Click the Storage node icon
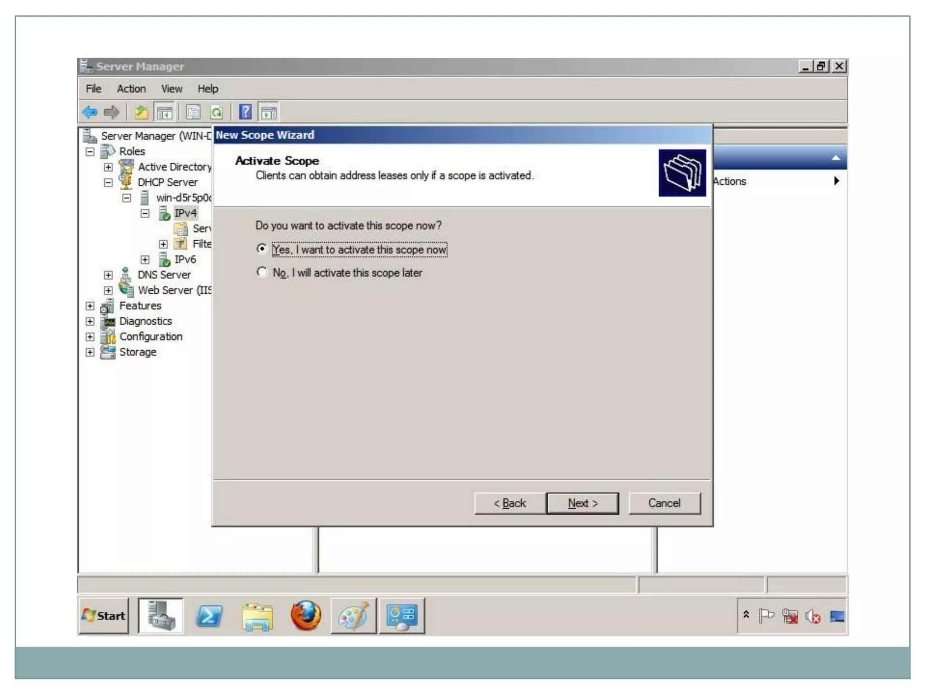The height and width of the screenshot is (694, 926). click(108, 352)
